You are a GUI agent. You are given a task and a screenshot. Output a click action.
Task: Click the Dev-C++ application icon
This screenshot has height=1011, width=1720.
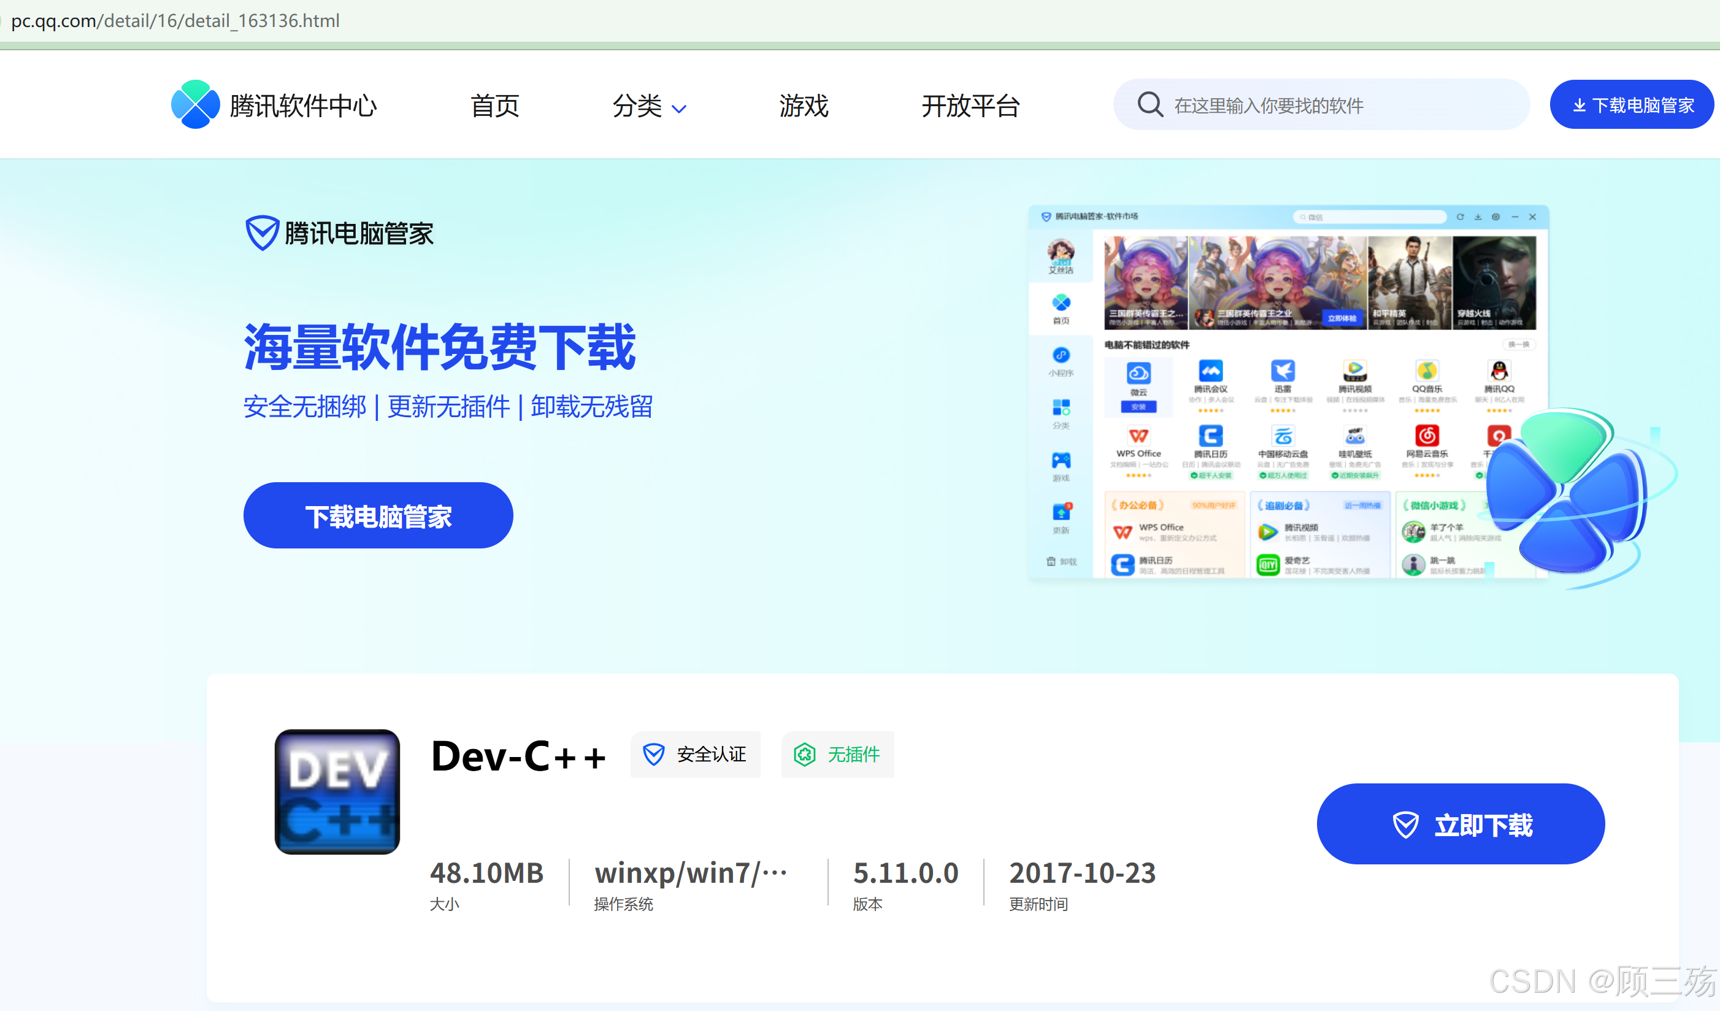pos(337,791)
